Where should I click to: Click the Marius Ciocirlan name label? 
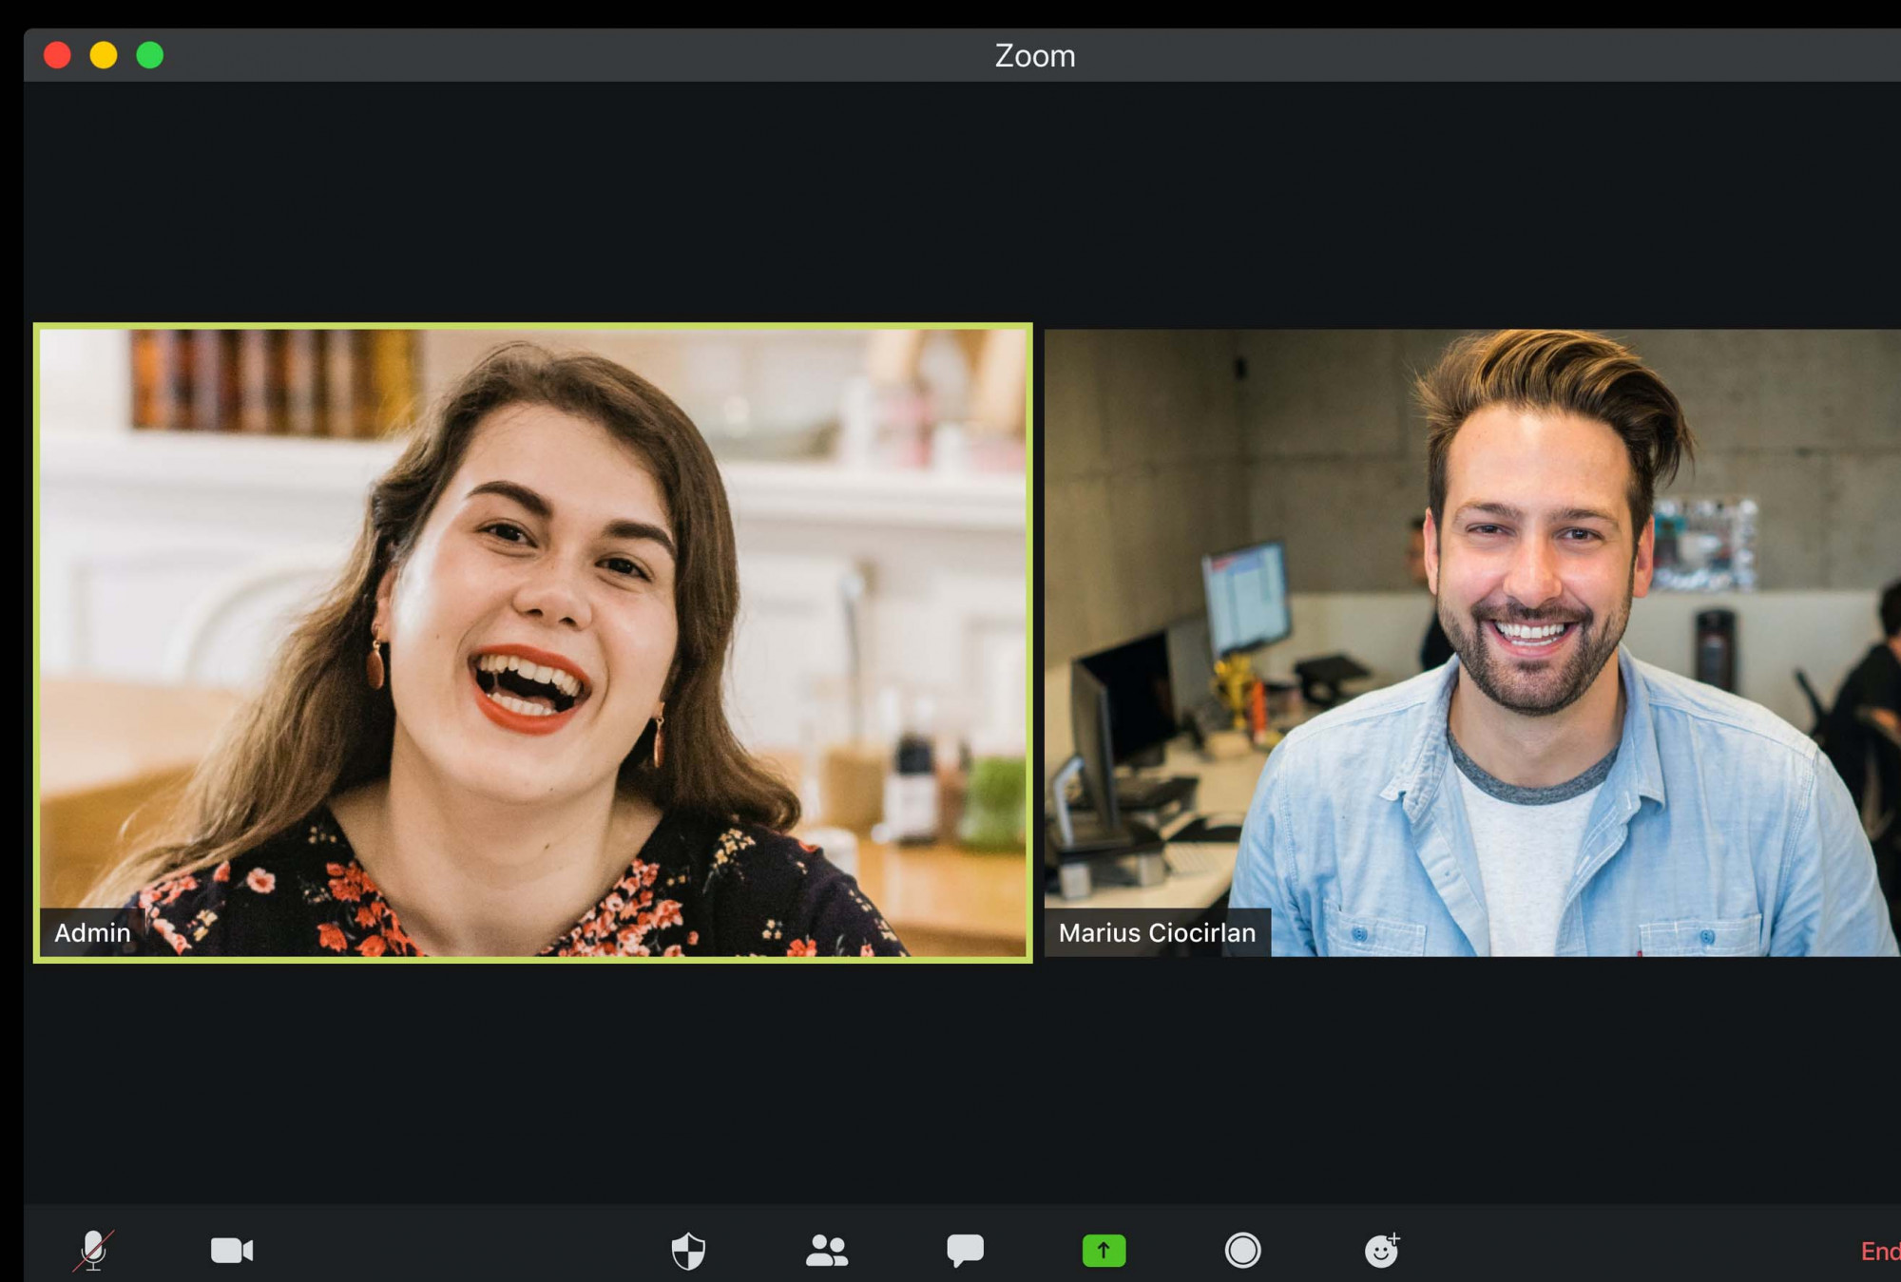(x=1157, y=932)
